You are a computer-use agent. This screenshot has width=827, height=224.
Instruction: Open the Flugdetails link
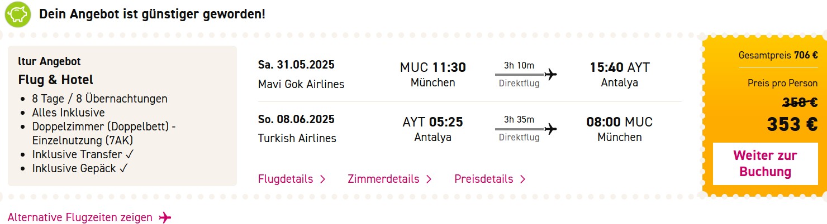point(286,179)
